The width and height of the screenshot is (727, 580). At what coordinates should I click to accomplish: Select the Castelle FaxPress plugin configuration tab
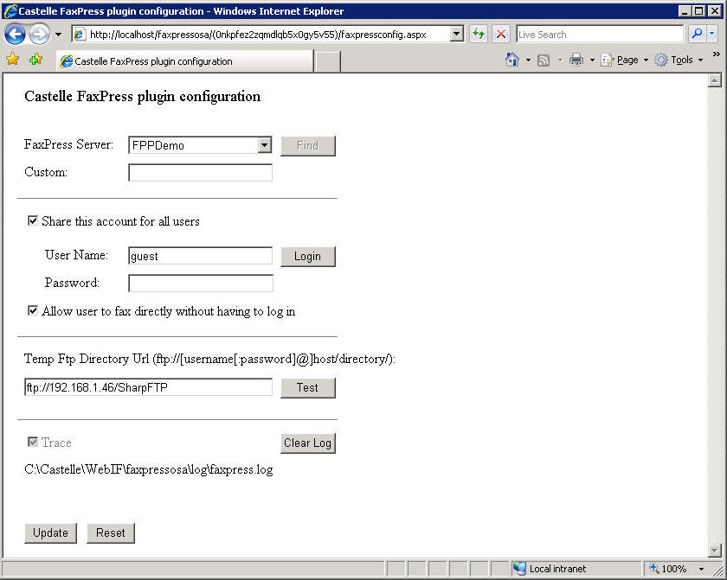pos(185,61)
